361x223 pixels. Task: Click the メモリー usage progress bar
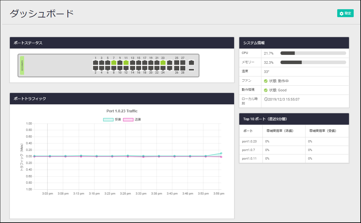pos(313,62)
